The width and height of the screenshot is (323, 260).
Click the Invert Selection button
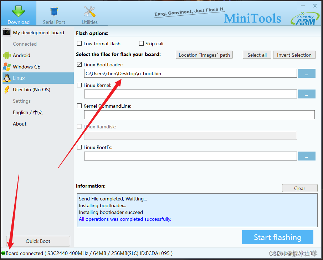(294, 55)
